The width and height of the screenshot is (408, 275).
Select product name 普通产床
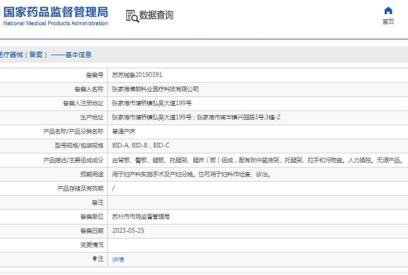(124, 131)
